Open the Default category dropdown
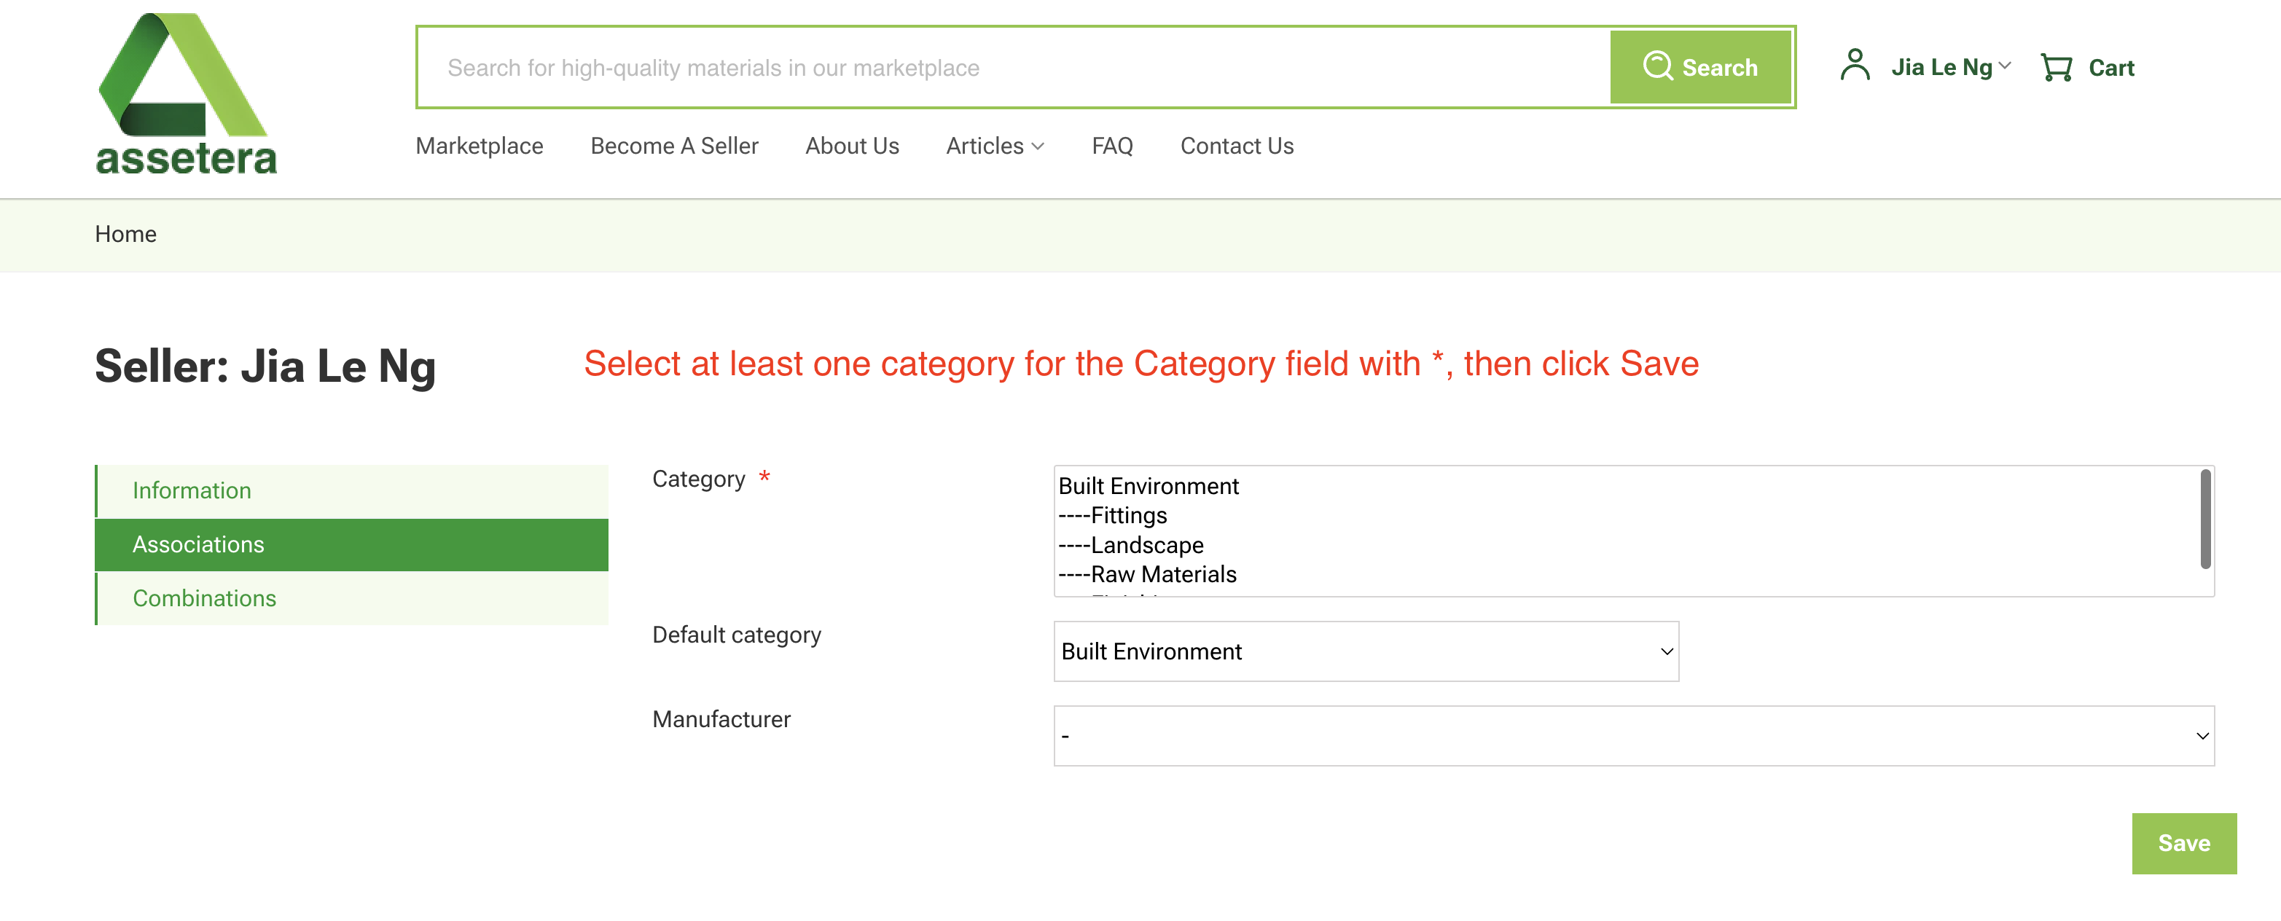The height and width of the screenshot is (921, 2281). [x=1366, y=652]
